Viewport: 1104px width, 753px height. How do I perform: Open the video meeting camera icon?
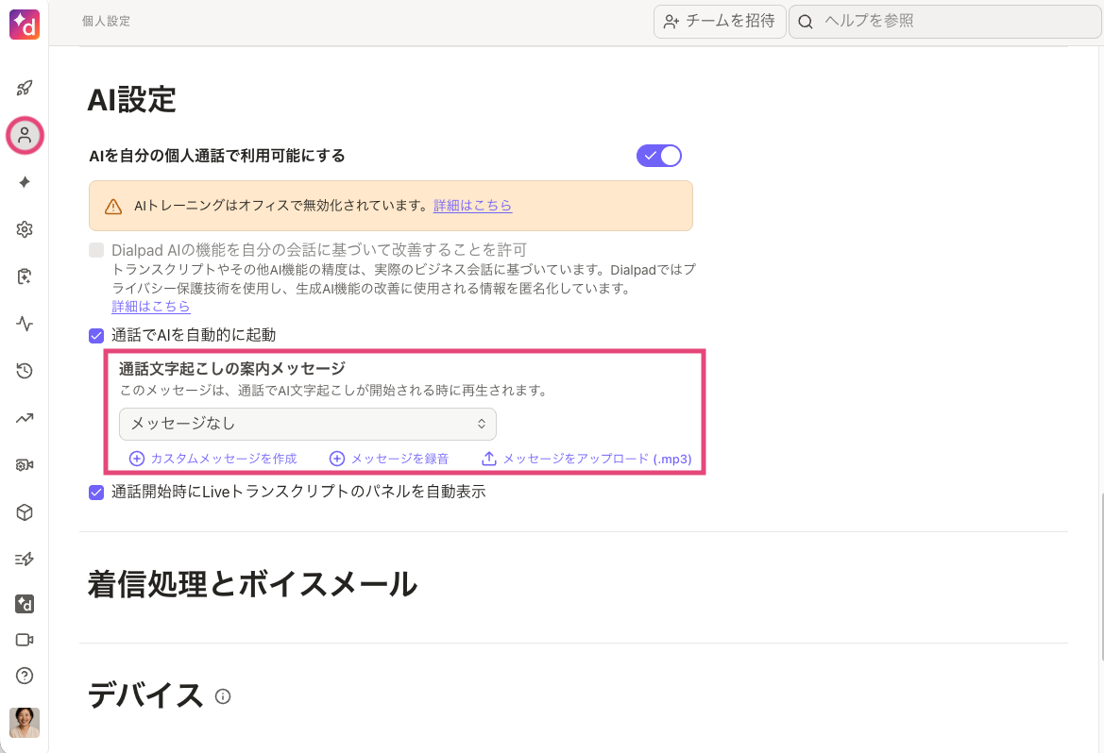pos(25,640)
